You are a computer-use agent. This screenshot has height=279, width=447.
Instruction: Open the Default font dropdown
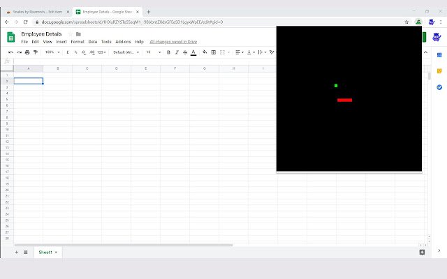click(126, 52)
